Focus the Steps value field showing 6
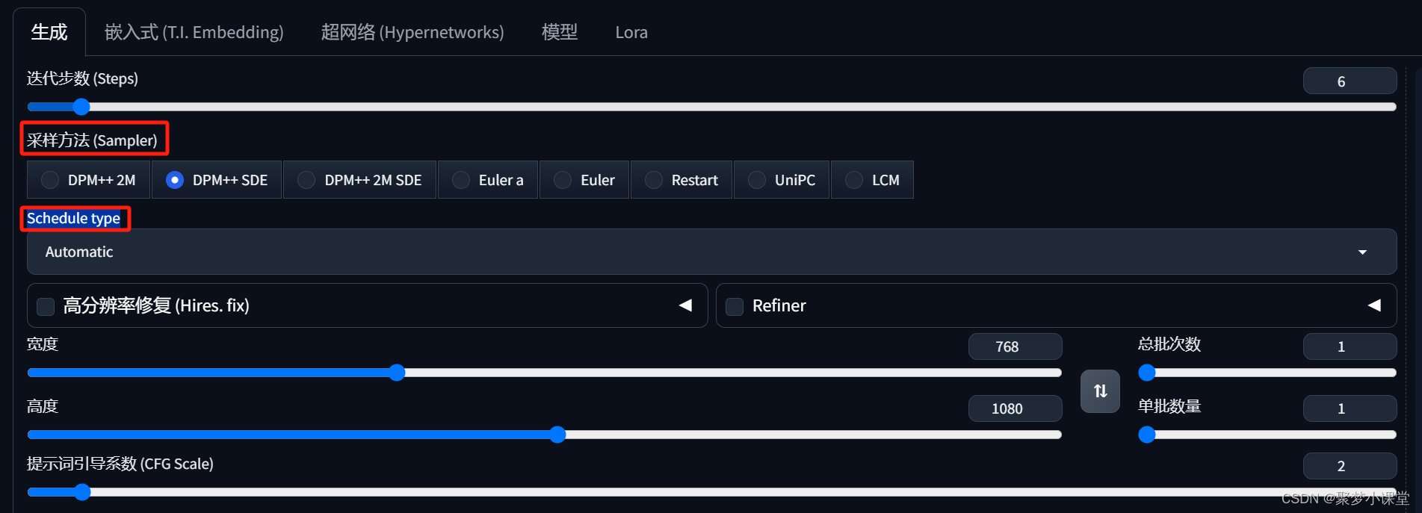The height and width of the screenshot is (513, 1422). point(1350,81)
